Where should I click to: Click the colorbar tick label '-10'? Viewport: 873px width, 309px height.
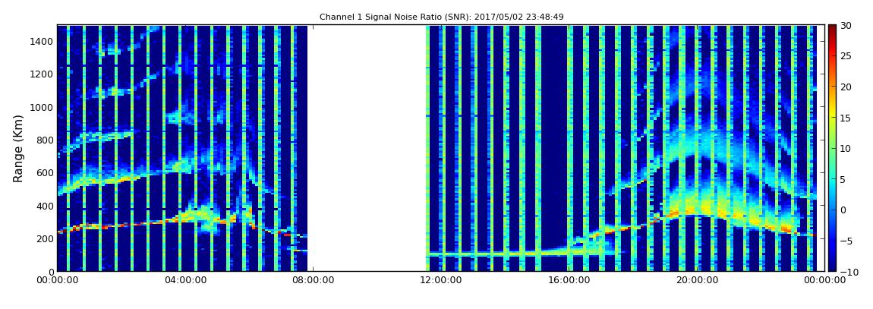click(x=848, y=272)
